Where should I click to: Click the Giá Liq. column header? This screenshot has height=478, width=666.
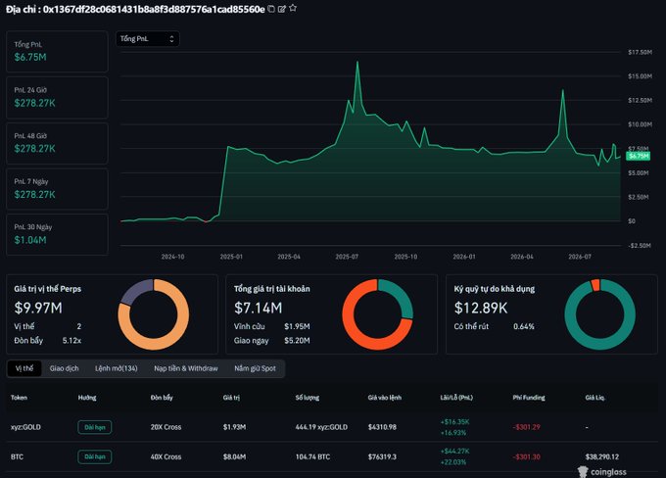tap(595, 398)
